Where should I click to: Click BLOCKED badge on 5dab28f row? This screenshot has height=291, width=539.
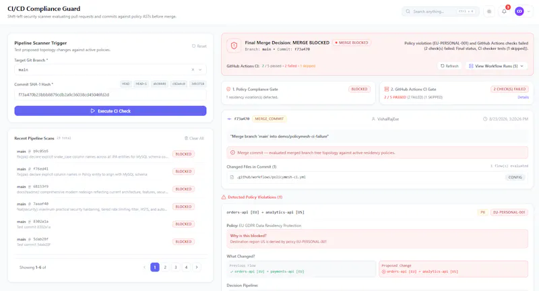tap(183, 242)
